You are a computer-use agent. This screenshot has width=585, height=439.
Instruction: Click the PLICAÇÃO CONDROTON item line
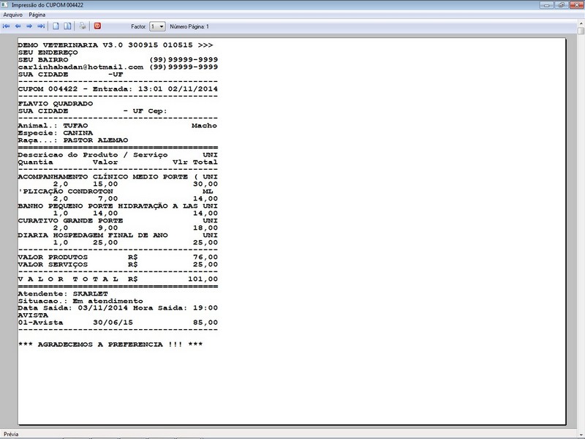tap(116, 191)
